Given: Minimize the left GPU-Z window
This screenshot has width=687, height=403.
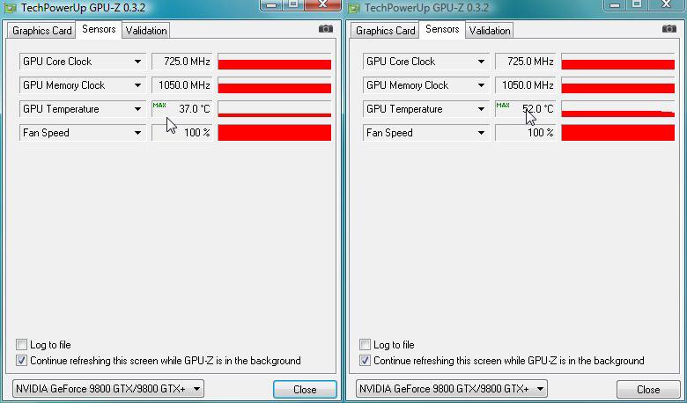Looking at the screenshot, I should click(x=271, y=4).
